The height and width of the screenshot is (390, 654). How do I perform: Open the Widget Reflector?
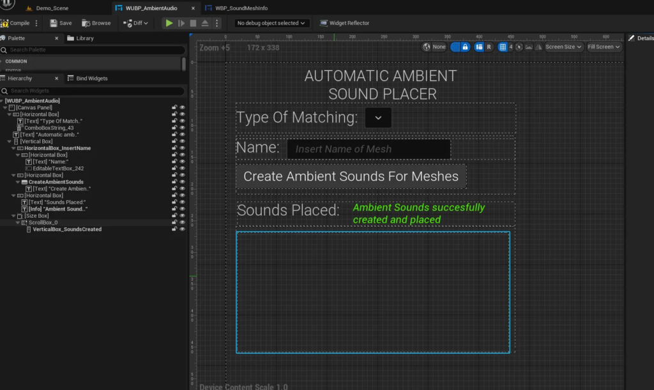[344, 23]
